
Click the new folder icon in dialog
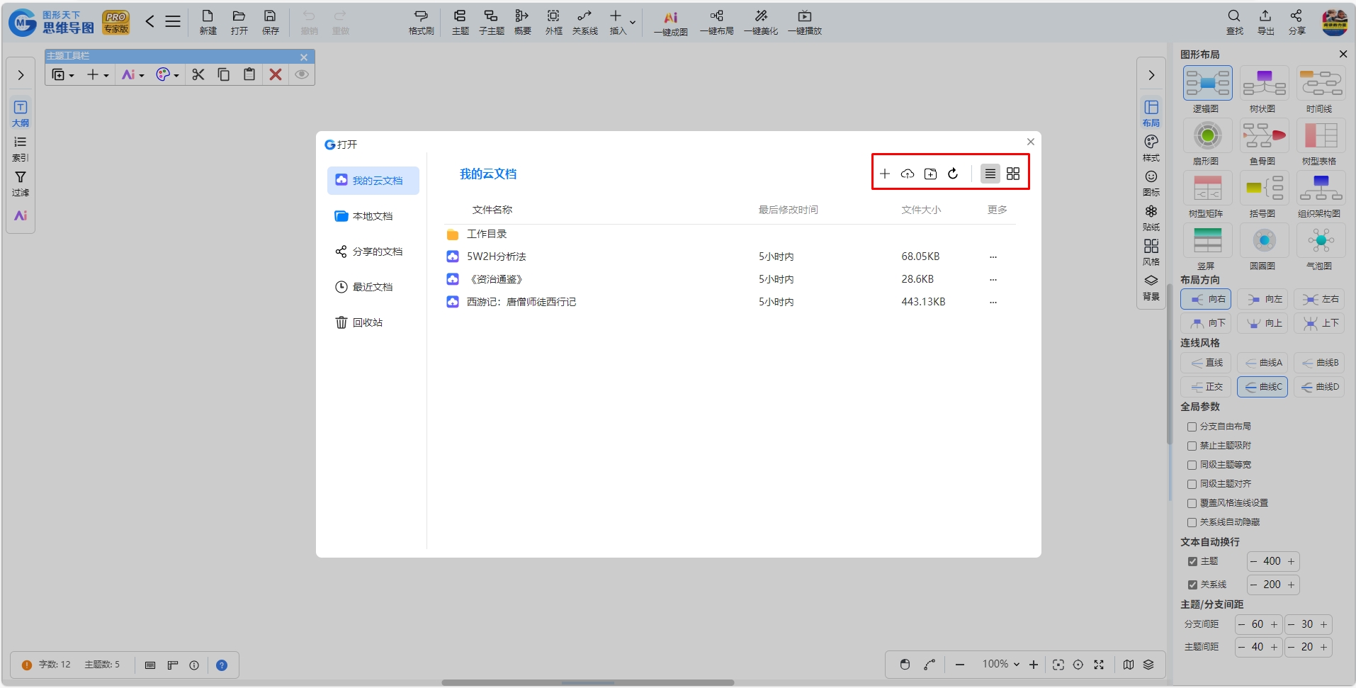930,174
